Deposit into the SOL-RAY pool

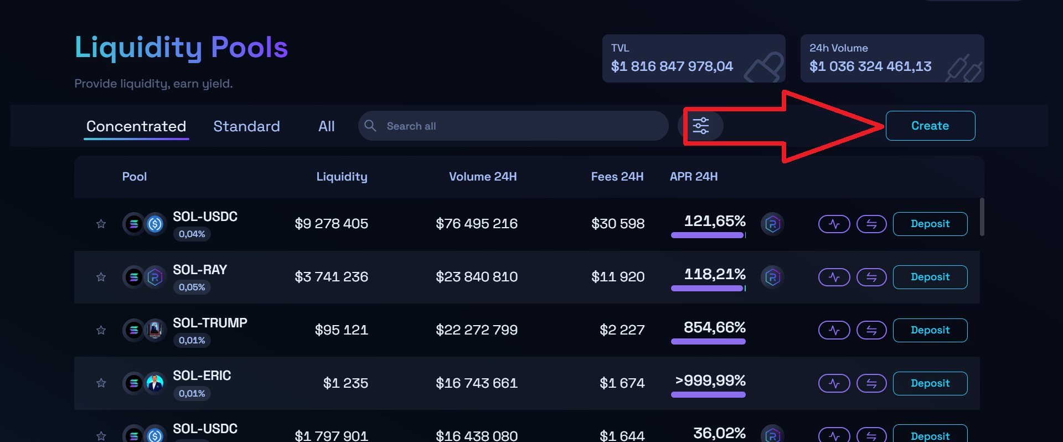[930, 277]
